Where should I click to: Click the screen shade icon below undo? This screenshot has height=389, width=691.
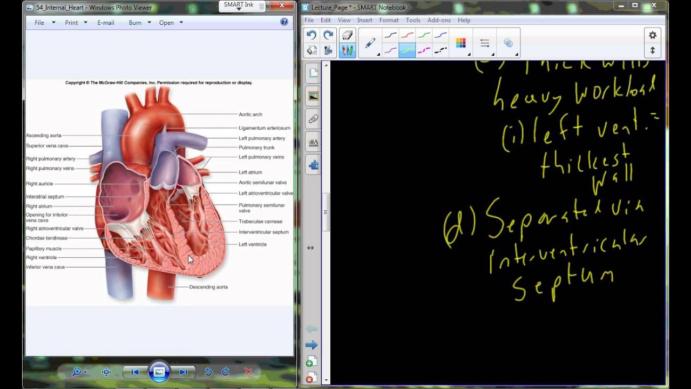pyautogui.click(x=311, y=50)
